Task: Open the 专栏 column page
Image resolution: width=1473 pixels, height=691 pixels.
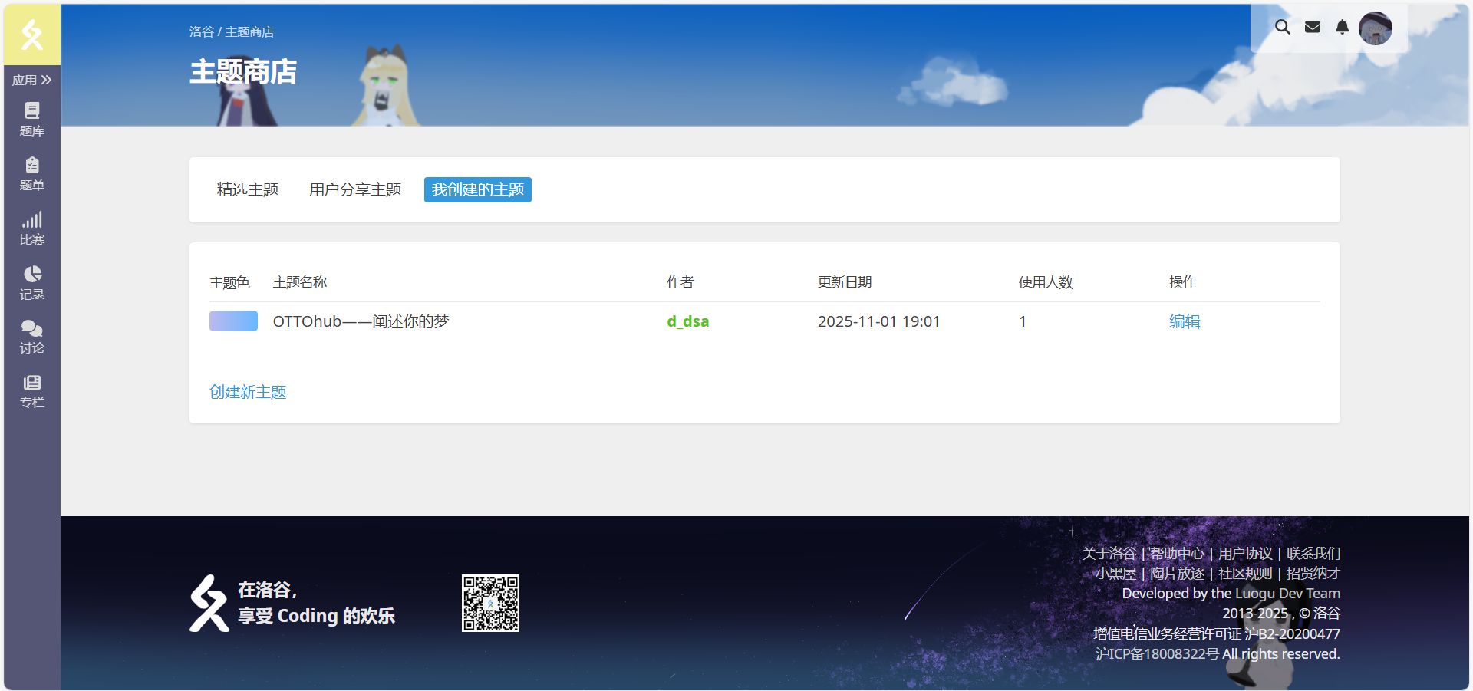Action: point(32,391)
